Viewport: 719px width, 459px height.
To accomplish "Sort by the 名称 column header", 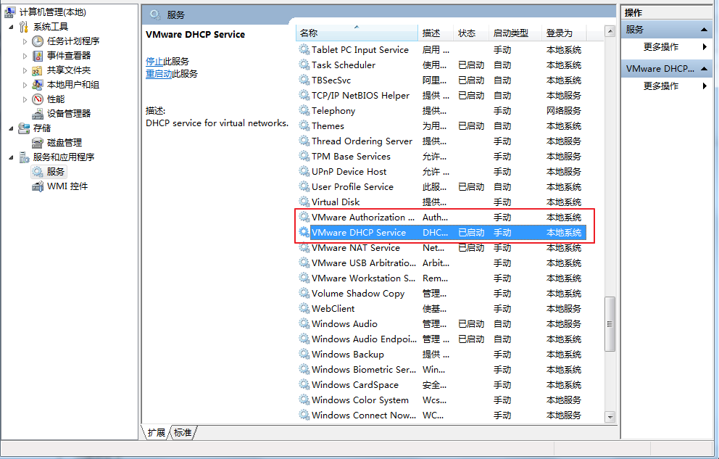I will [x=357, y=33].
